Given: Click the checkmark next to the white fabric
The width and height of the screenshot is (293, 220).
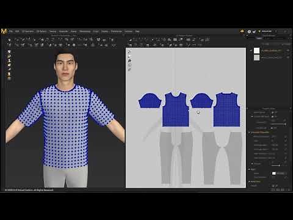Looking at the screenshot, I should [x=251, y=51].
